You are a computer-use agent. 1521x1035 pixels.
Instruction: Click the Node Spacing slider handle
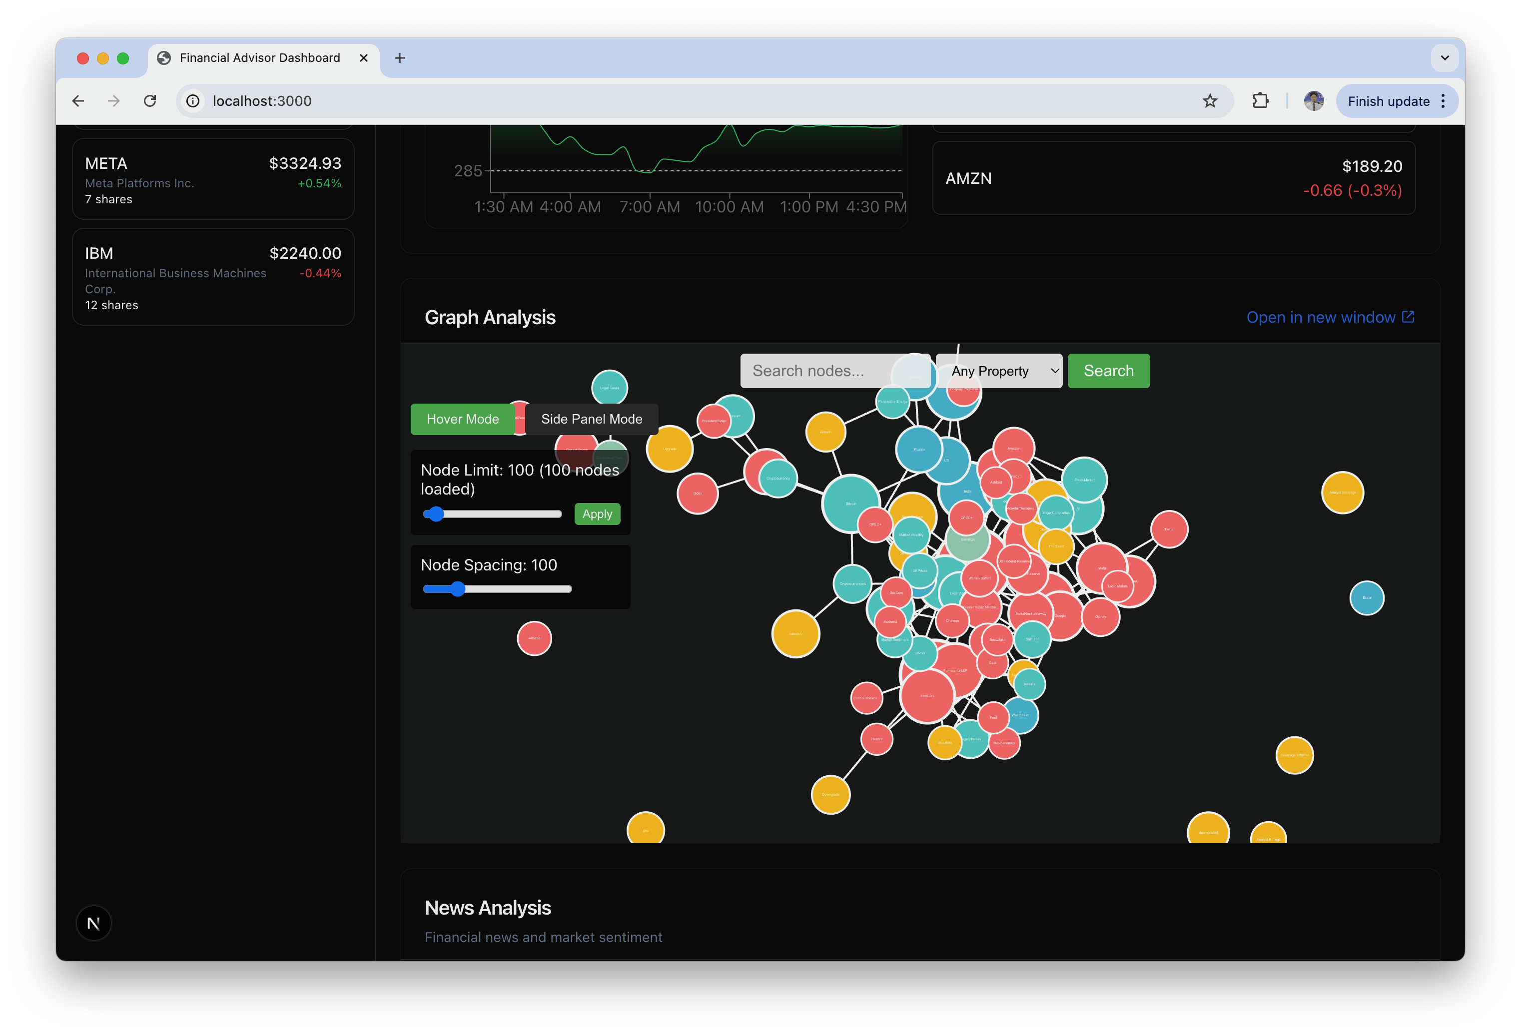point(458,589)
